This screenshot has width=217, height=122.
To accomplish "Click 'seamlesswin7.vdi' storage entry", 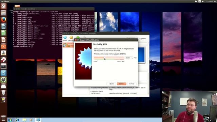I will coord(123,94).
